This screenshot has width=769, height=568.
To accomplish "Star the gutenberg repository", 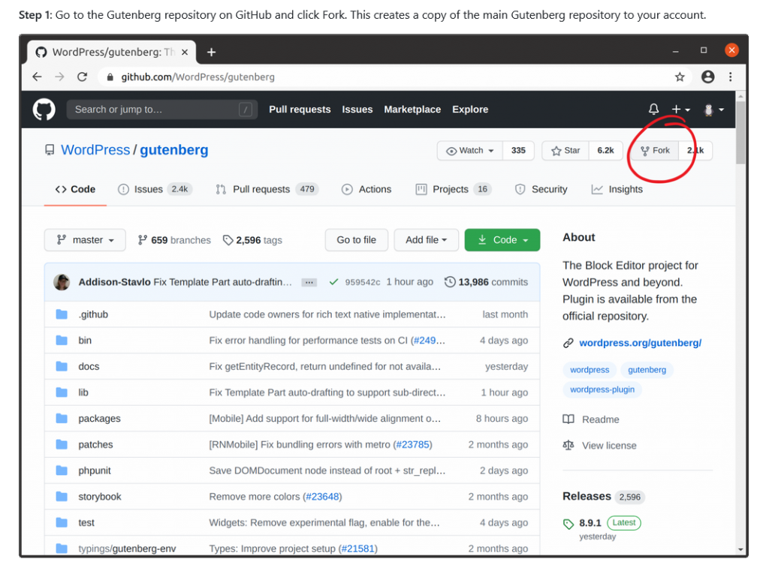I will 565,151.
